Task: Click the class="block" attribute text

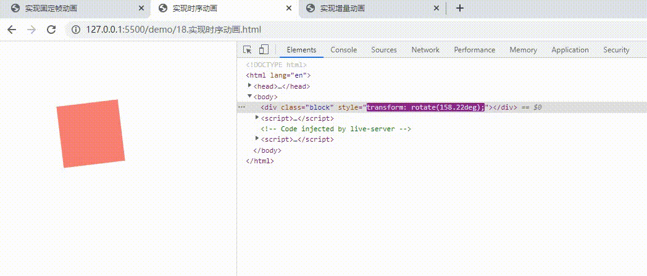Action: click(307, 107)
